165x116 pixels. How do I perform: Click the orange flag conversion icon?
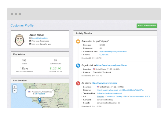coord(78,41)
